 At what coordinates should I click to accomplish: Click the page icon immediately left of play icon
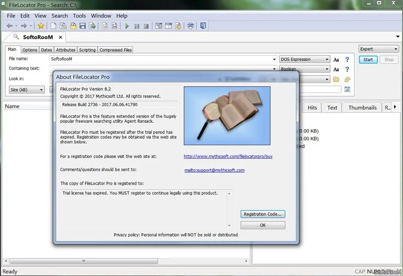pos(114,26)
